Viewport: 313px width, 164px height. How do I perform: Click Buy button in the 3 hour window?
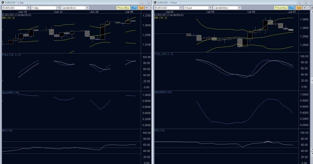pos(292,8)
